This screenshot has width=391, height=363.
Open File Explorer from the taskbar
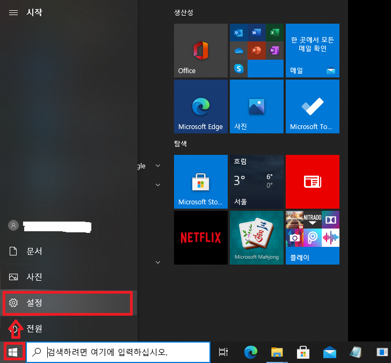[277, 352]
